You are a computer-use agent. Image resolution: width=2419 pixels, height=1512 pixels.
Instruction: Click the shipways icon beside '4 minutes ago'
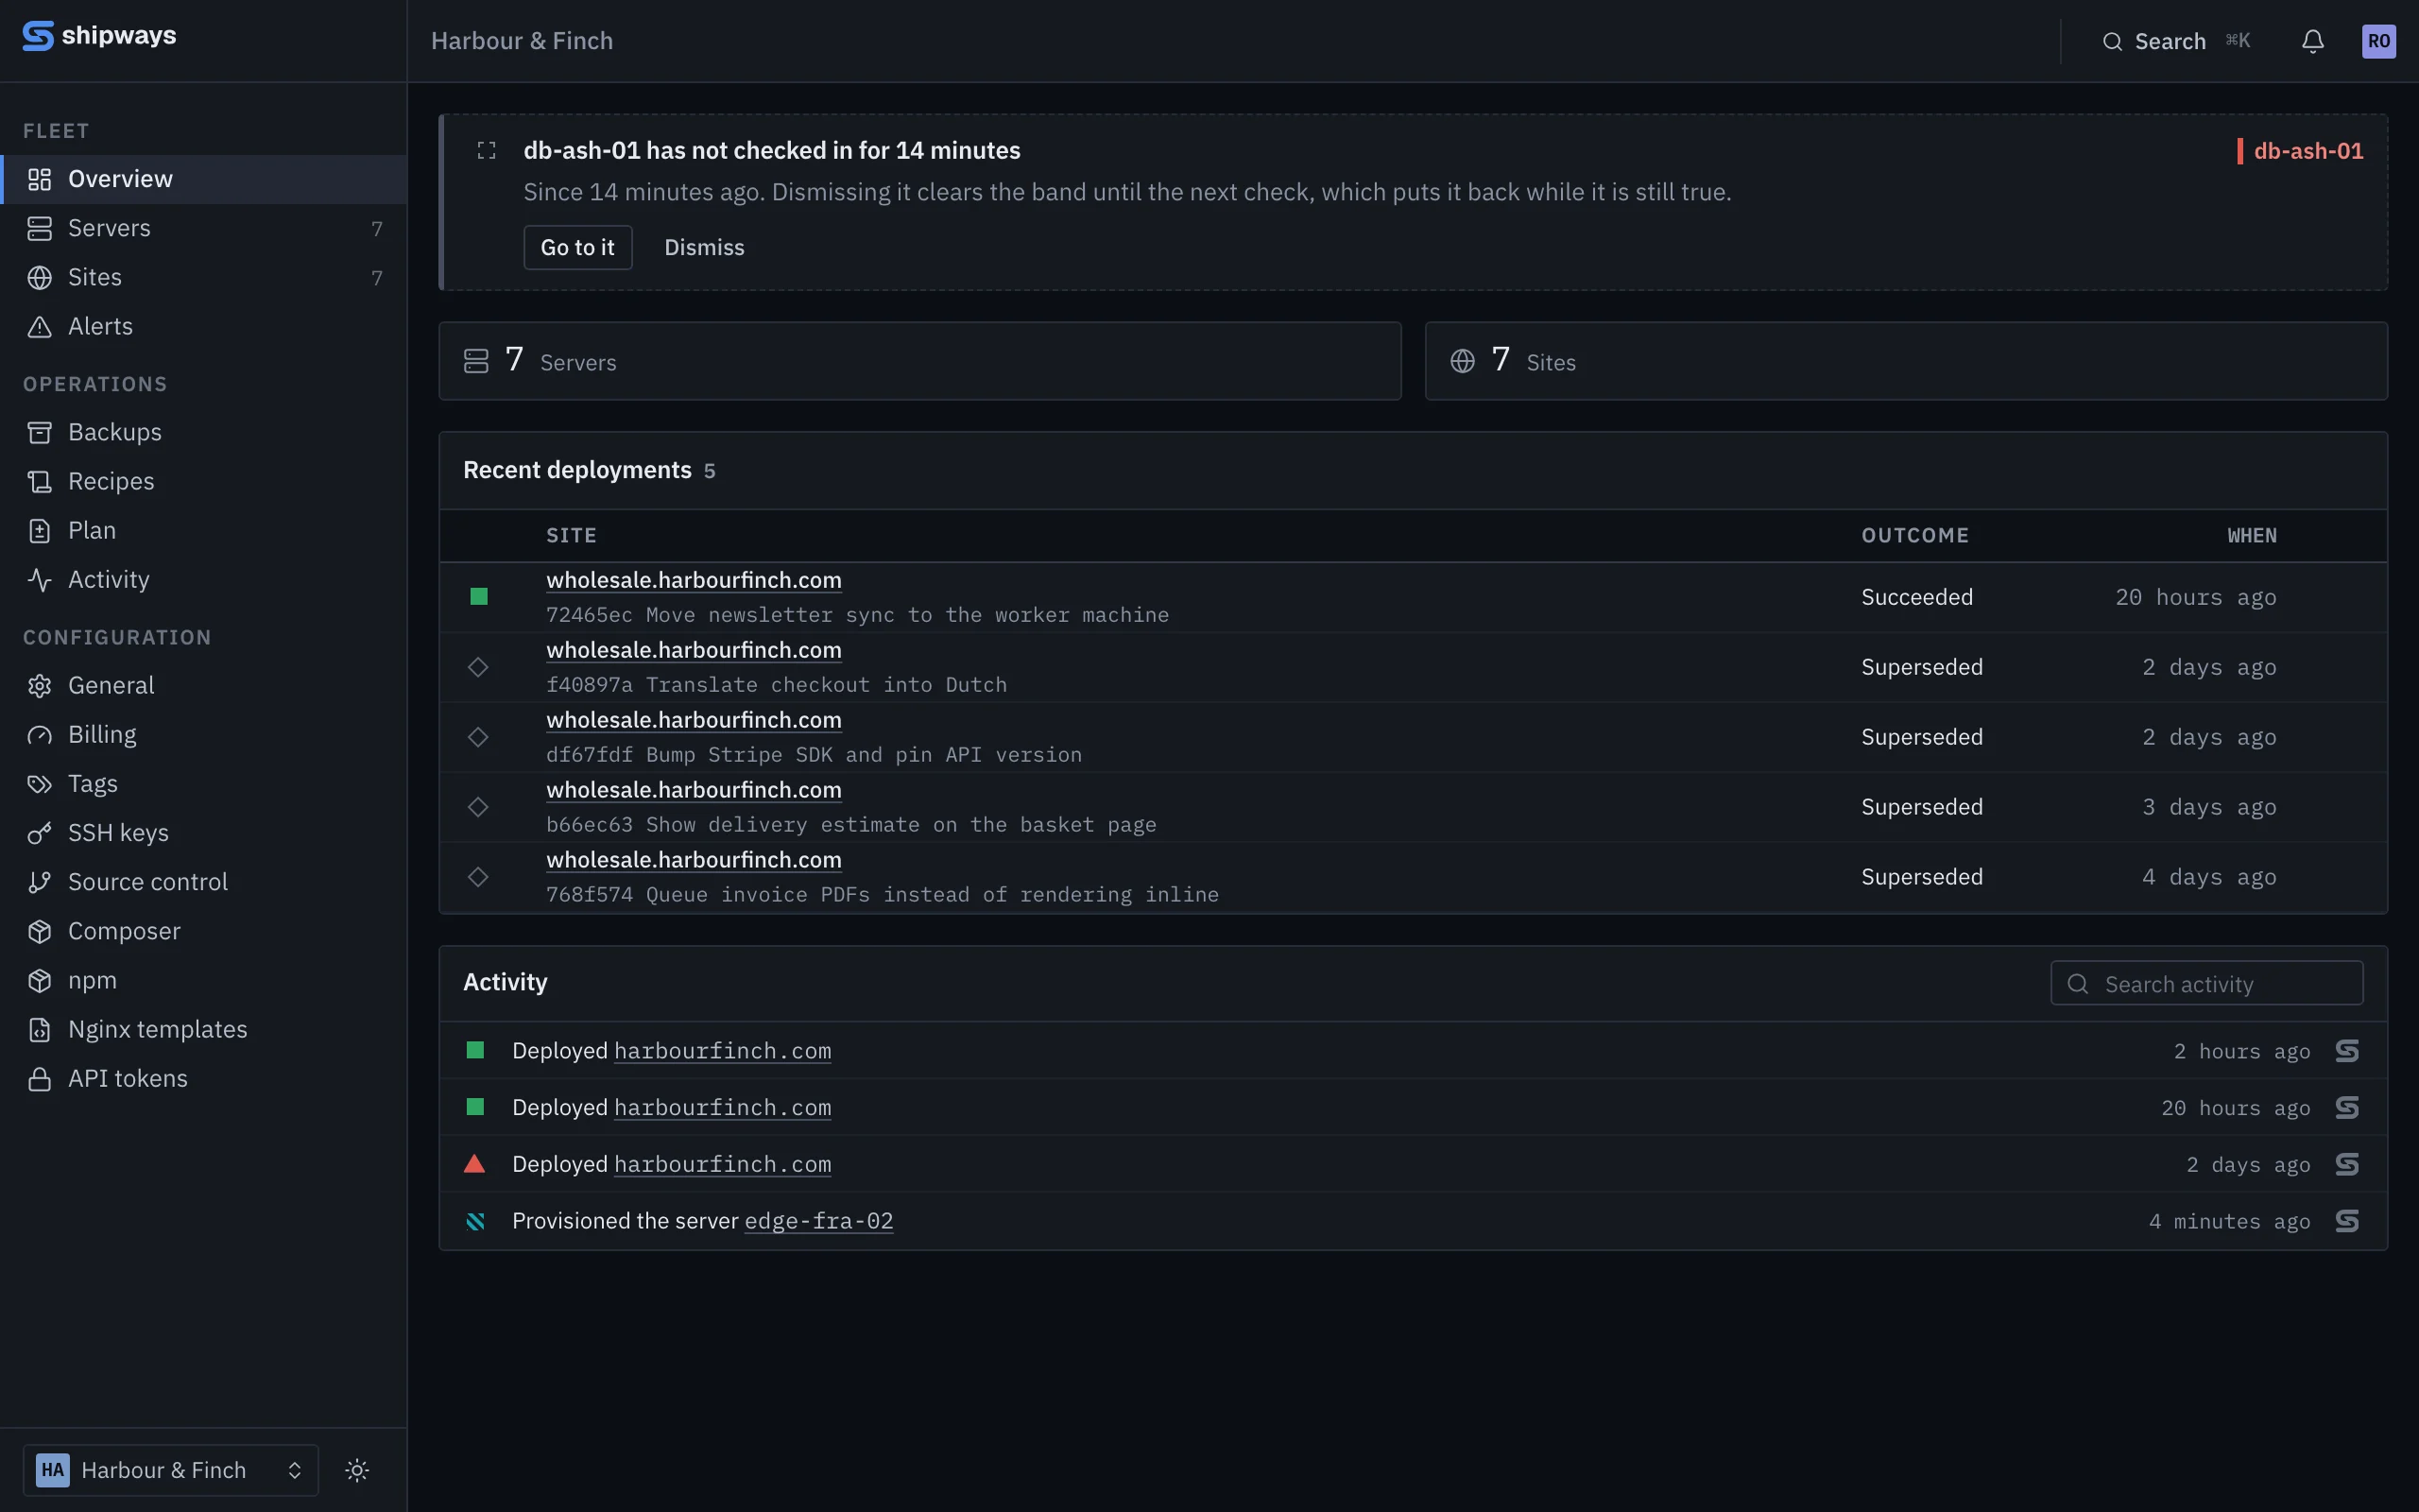2347,1221
